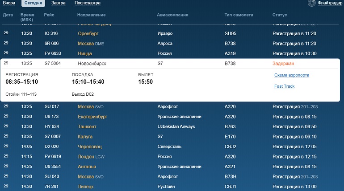Screen dimensions: 344x191
Task: Open the Схема аэропорта link
Action: [x=292, y=75]
